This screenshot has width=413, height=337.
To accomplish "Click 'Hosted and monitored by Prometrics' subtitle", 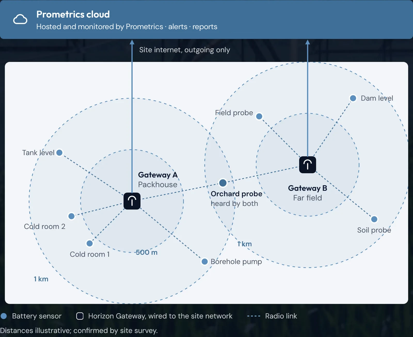I will [100, 27].
